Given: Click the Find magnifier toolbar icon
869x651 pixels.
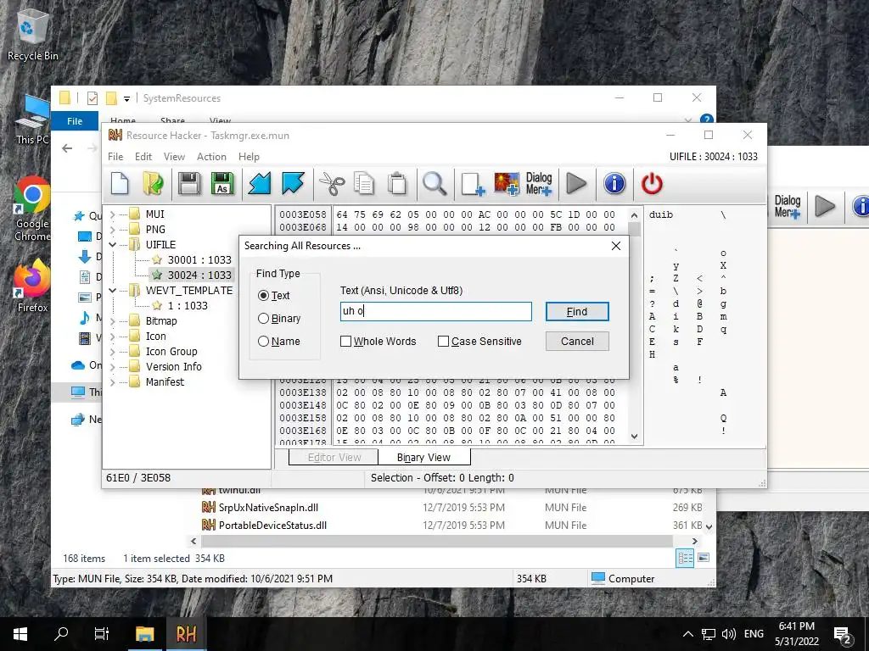Looking at the screenshot, I should pos(434,183).
